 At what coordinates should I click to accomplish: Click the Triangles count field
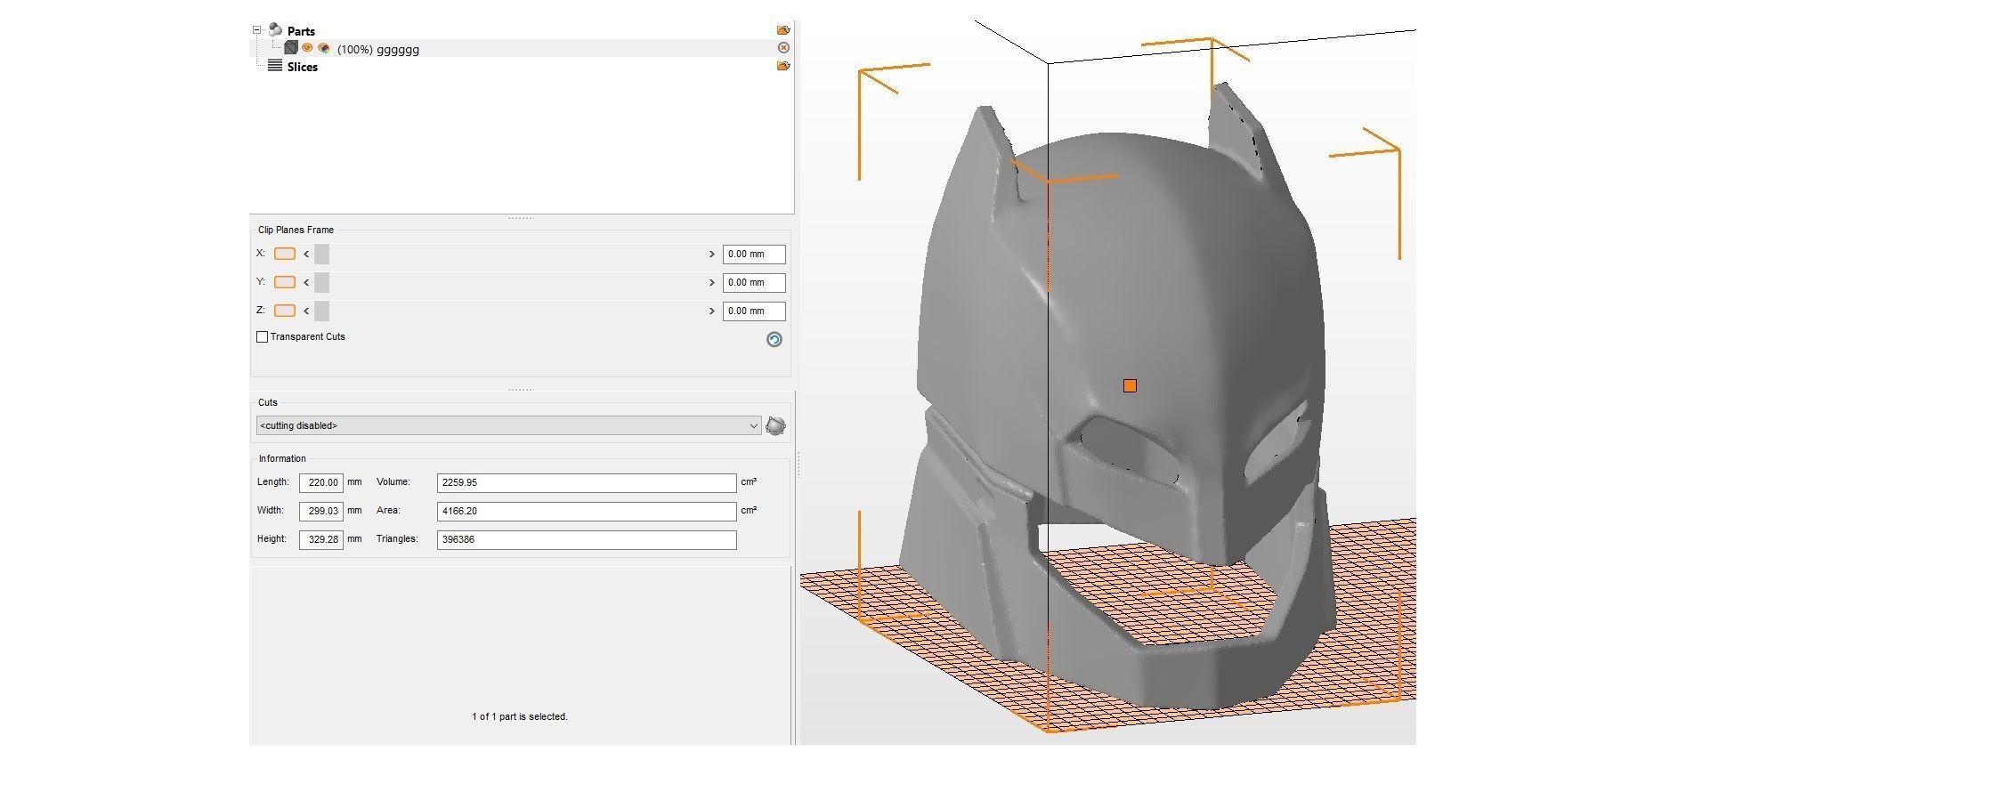tap(587, 539)
